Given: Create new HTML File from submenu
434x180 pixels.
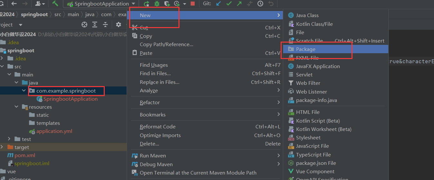Looking at the screenshot, I should [x=336, y=112].
